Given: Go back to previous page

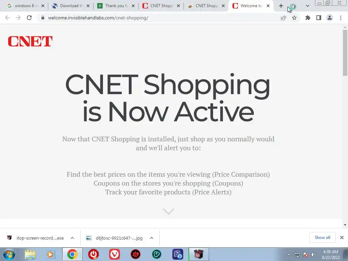Looking at the screenshot, I should click(7, 18).
